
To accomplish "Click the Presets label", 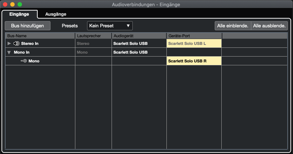I will pos(70,26).
